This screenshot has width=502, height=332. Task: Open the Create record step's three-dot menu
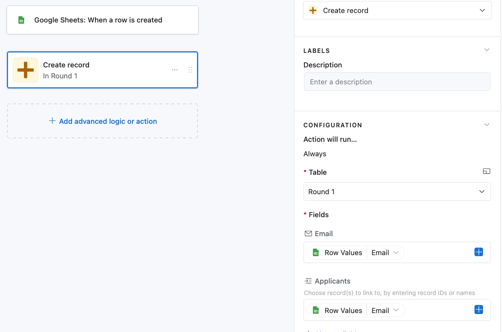(174, 70)
